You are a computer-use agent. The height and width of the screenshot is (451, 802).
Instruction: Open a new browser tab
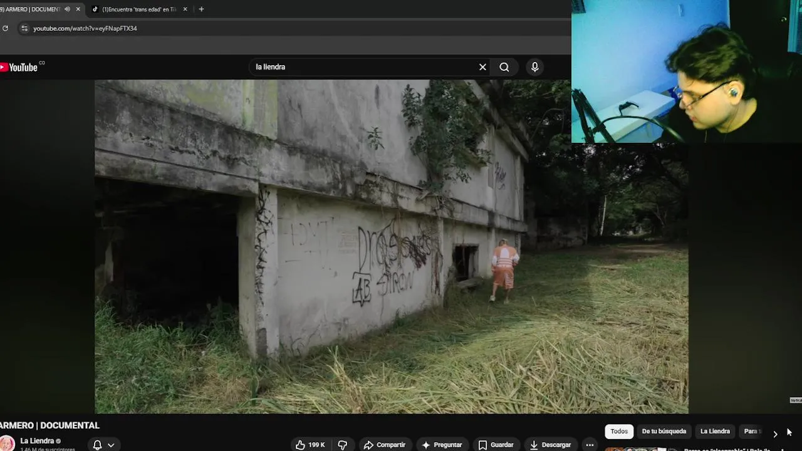tap(201, 9)
